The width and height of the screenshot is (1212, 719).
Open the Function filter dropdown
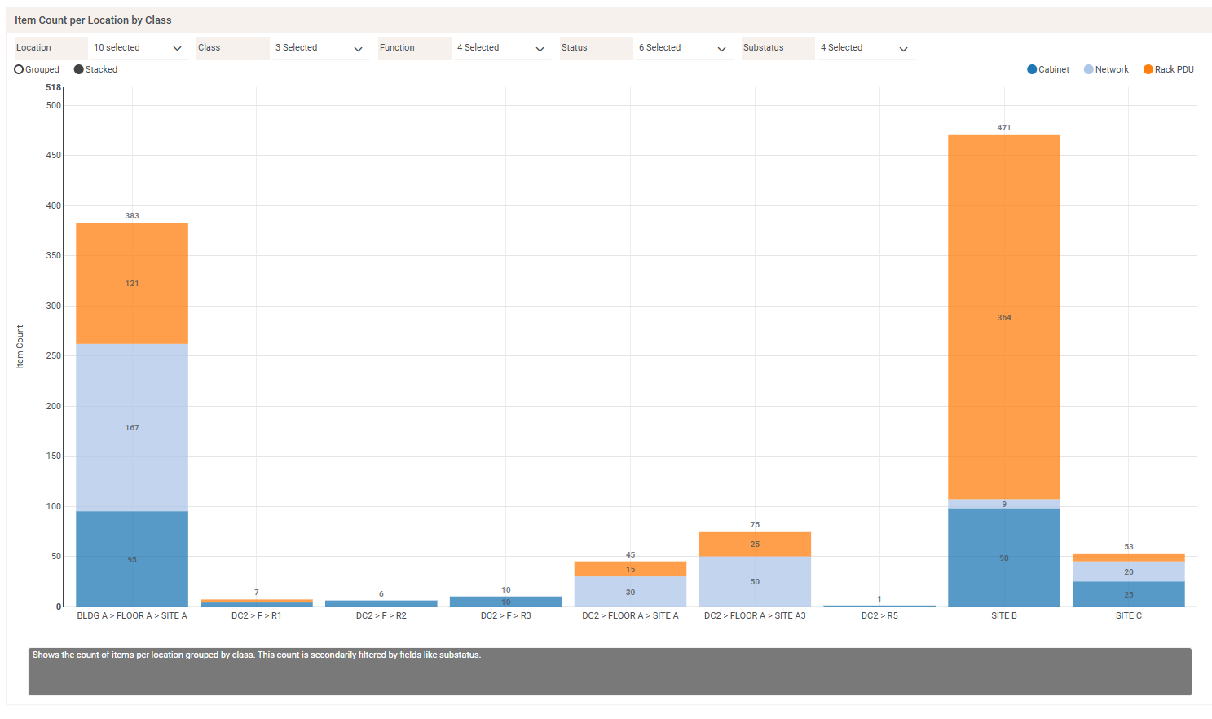coord(500,48)
